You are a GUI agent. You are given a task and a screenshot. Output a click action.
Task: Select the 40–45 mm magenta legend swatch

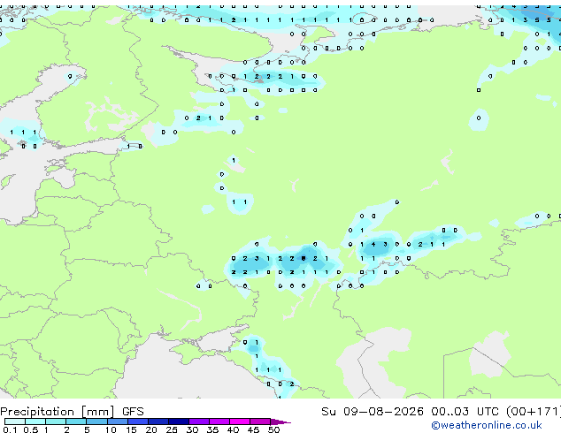(240, 422)
